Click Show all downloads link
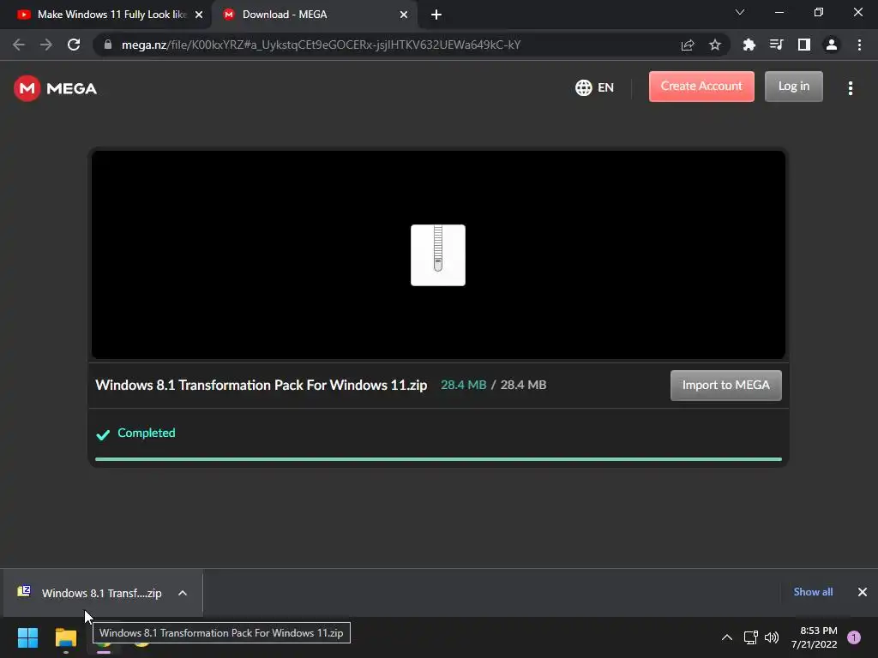Image resolution: width=878 pixels, height=658 pixels. [x=813, y=592]
